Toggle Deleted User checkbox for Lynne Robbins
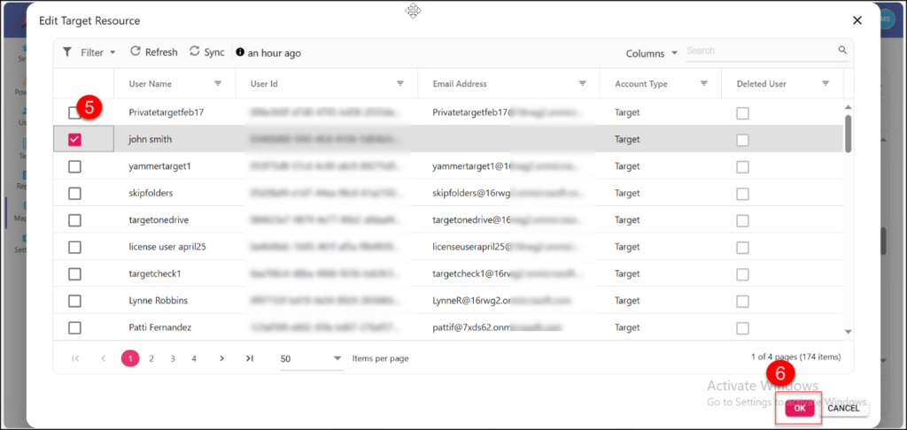Image resolution: width=907 pixels, height=430 pixels. pyautogui.click(x=743, y=301)
